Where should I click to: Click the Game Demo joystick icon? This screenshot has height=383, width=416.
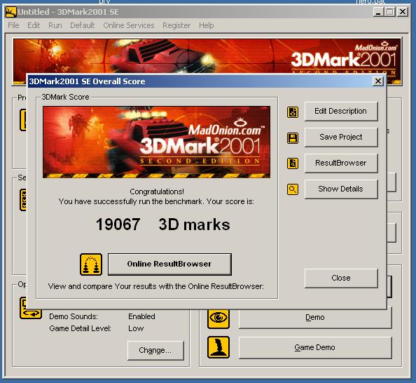[219, 347]
